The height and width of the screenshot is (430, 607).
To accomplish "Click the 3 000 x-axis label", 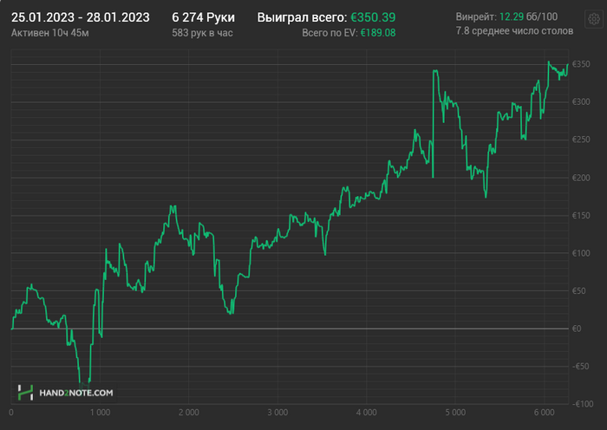I will click(277, 413).
